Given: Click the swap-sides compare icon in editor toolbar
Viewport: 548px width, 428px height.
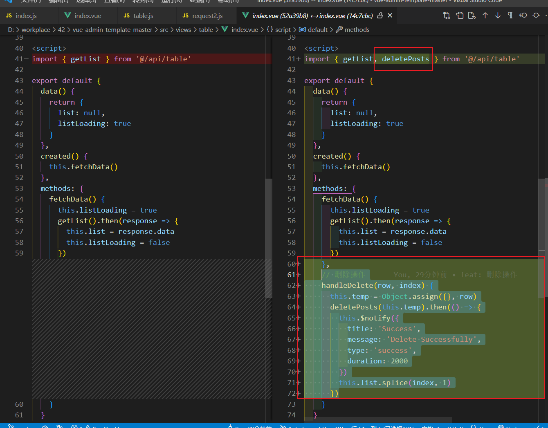Looking at the screenshot, I should point(447,16).
